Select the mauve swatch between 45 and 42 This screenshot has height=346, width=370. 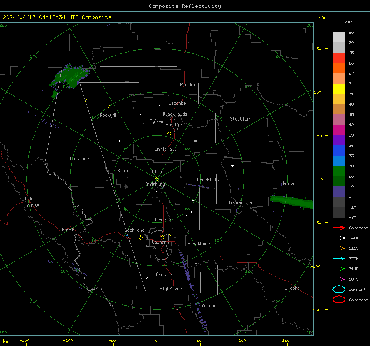click(339, 120)
